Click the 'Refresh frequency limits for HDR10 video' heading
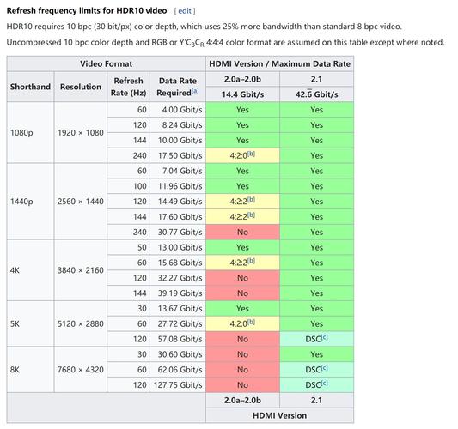 tap(87, 11)
